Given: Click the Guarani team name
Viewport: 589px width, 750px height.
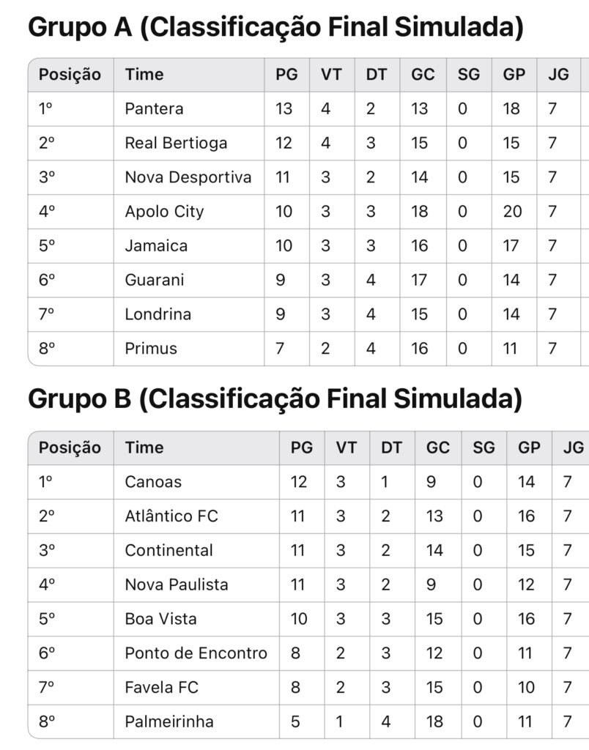Looking at the screenshot, I should point(154,280).
